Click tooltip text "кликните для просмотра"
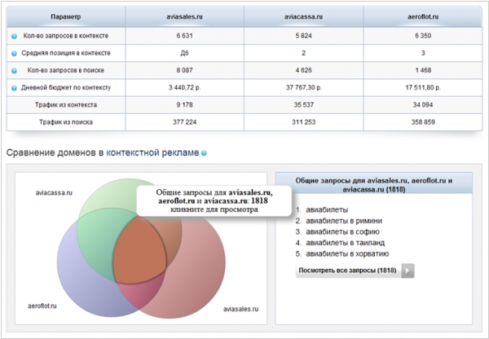Viewport: 489px width, 339px height. (x=214, y=209)
